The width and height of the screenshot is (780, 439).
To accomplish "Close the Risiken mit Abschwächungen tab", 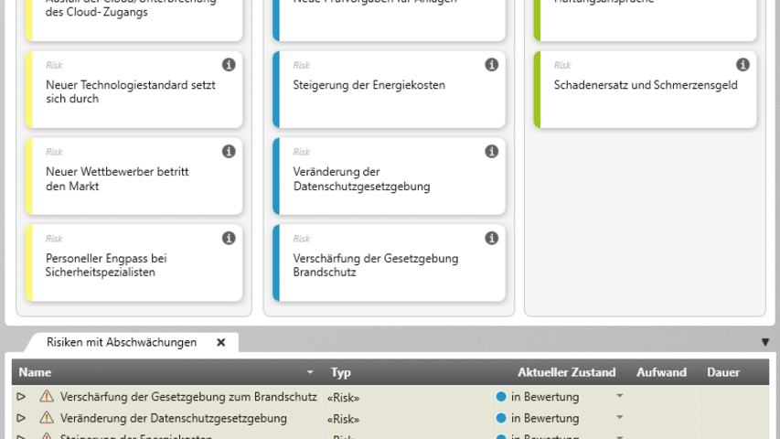I will [220, 343].
